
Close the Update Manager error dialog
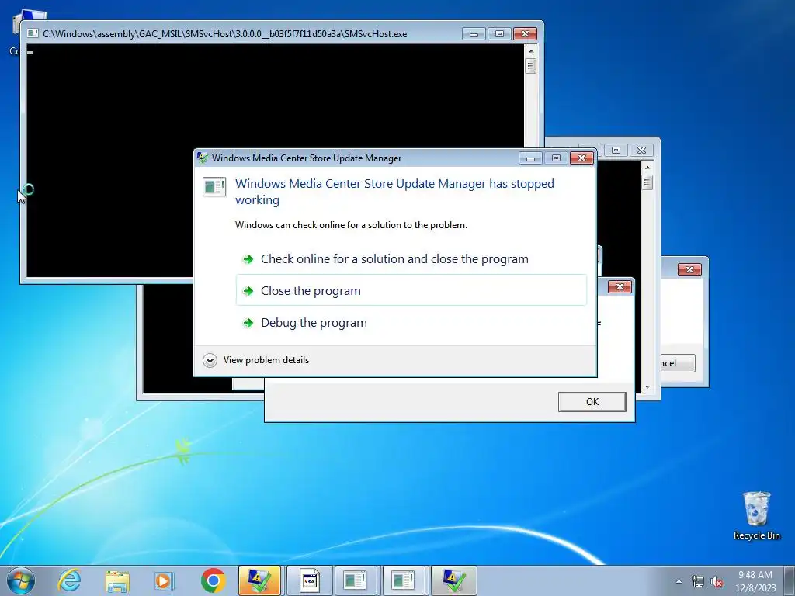point(581,158)
